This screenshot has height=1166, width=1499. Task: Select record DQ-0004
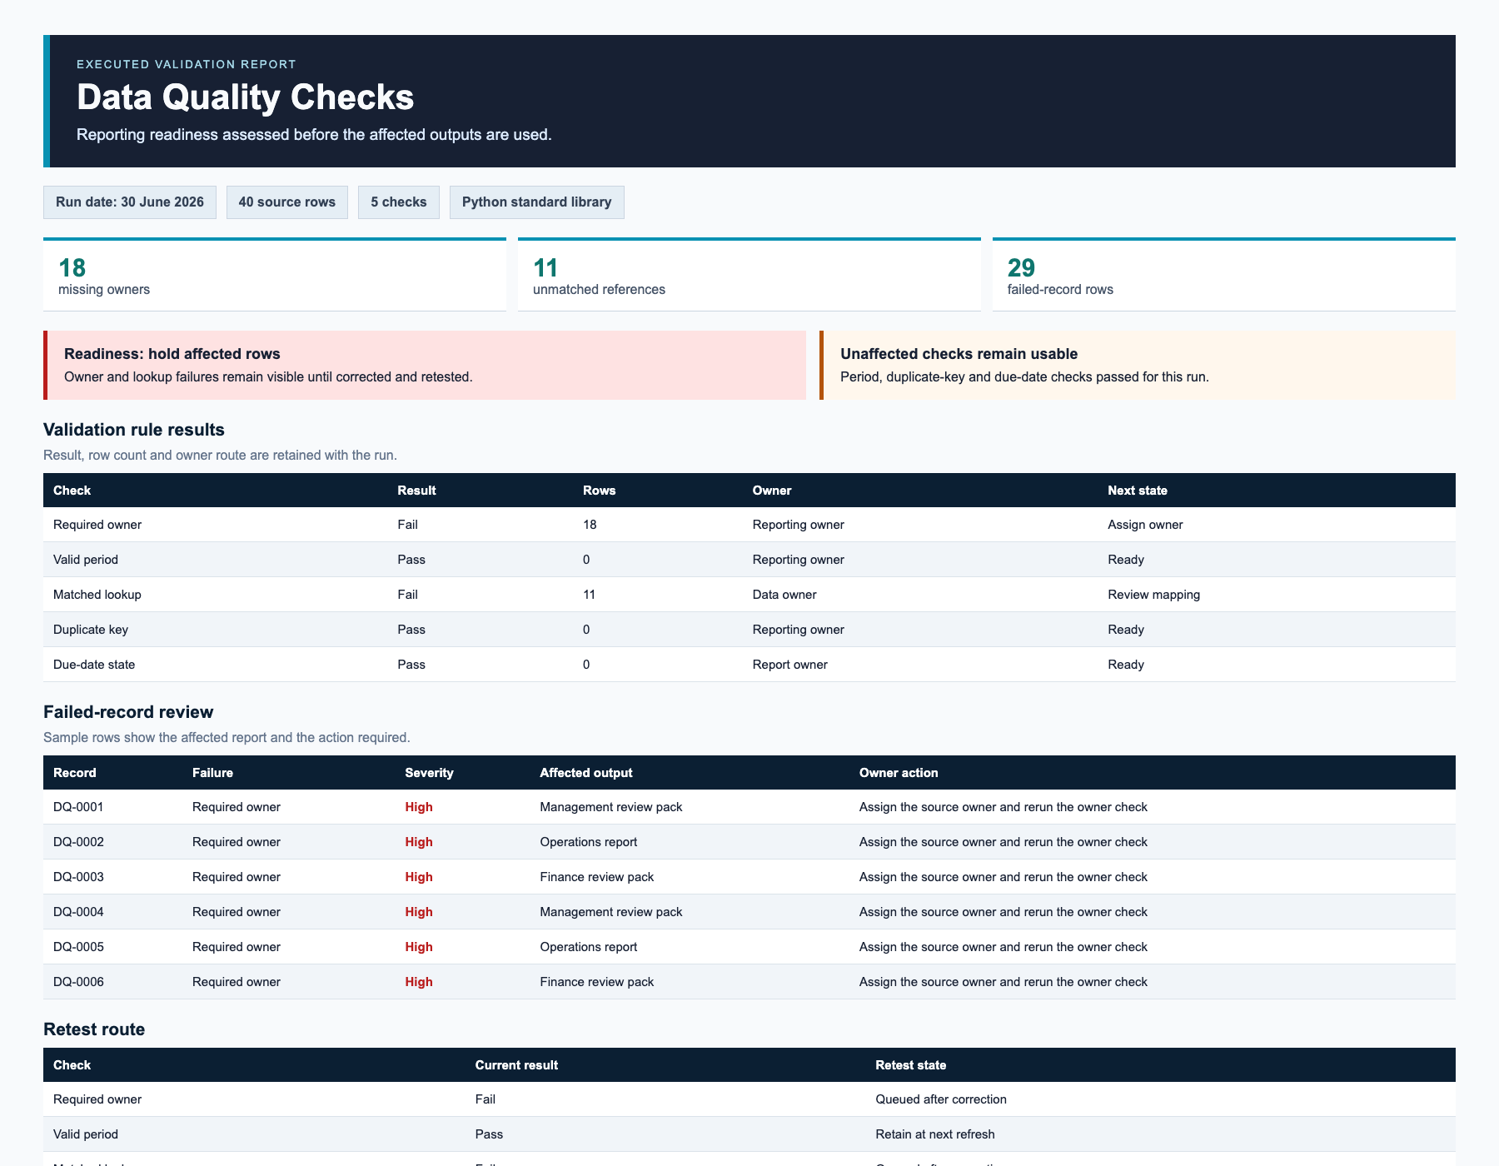78,912
